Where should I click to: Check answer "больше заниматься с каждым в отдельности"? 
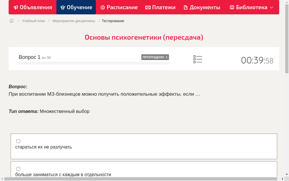click(18, 169)
